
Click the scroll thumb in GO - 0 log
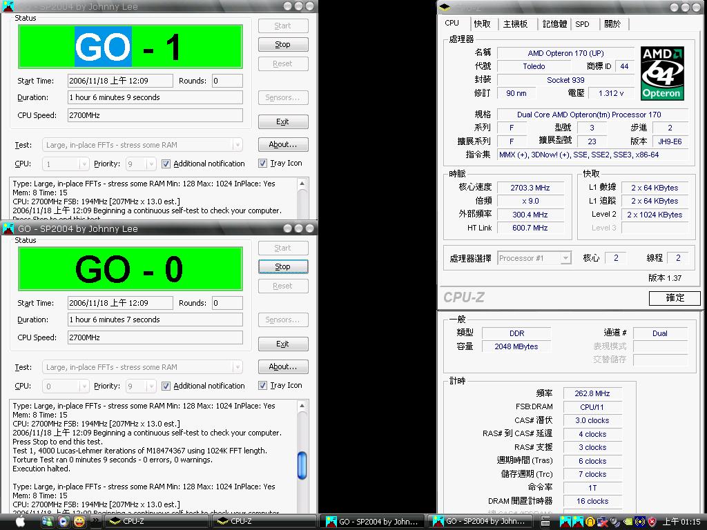point(302,465)
